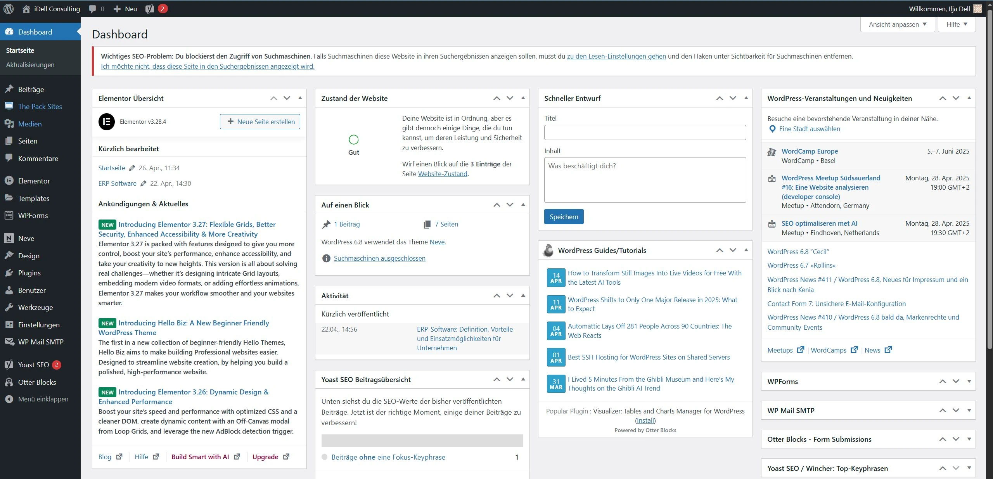Open the Dashboard menu item

point(40,32)
